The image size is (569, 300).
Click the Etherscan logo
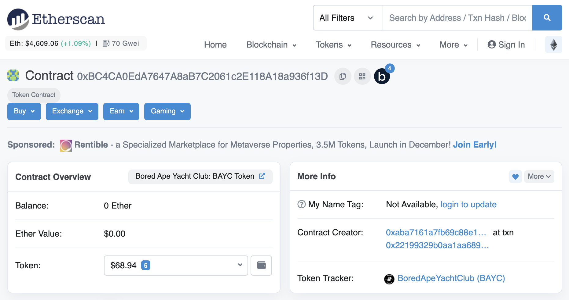point(56,19)
